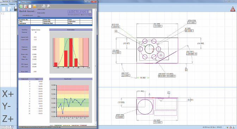Click the Aberlink logo in bottom-left corner
The width and height of the screenshot is (237, 129).
pyautogui.click(x=7, y=127)
